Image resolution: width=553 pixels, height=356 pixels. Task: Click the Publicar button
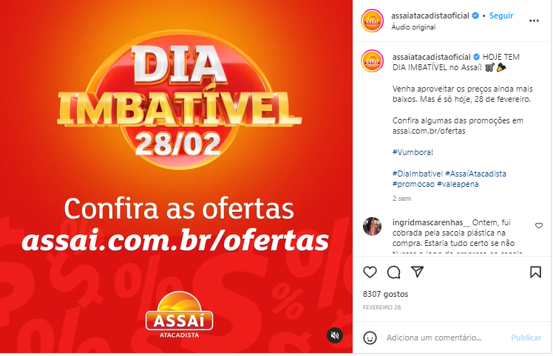pos(526,338)
